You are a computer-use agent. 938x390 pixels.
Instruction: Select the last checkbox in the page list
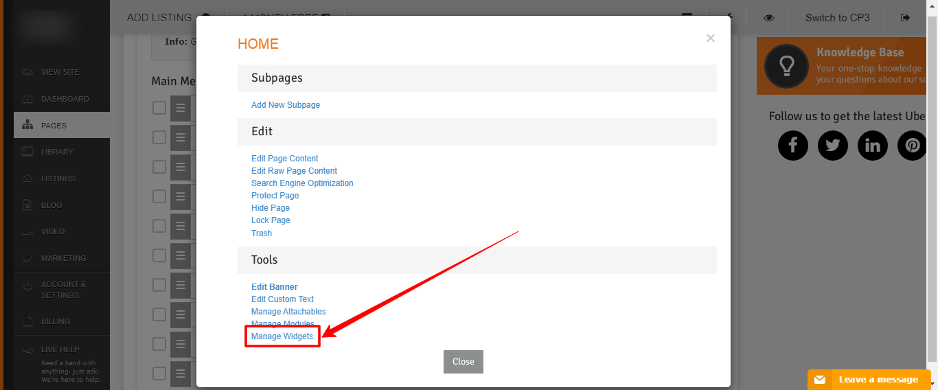[159, 374]
